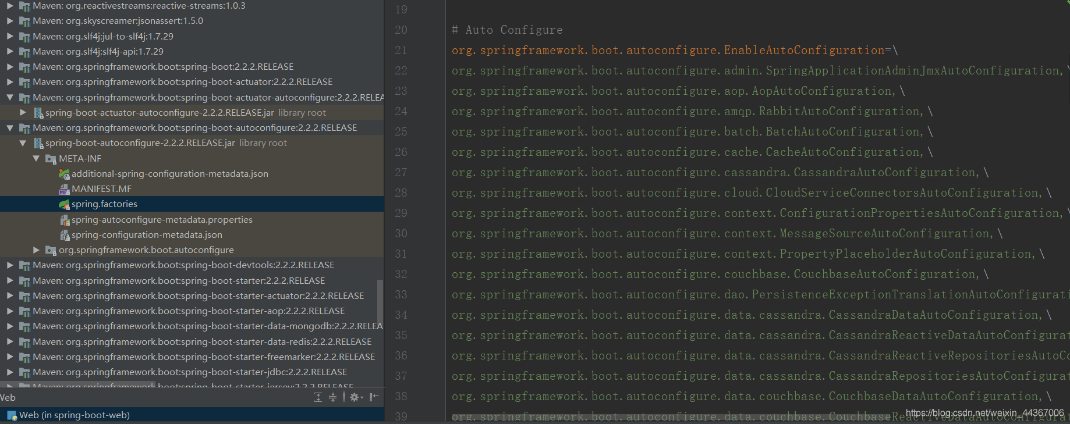
Task: Select Web (in spring-boot-web) entry
Action: click(75, 415)
